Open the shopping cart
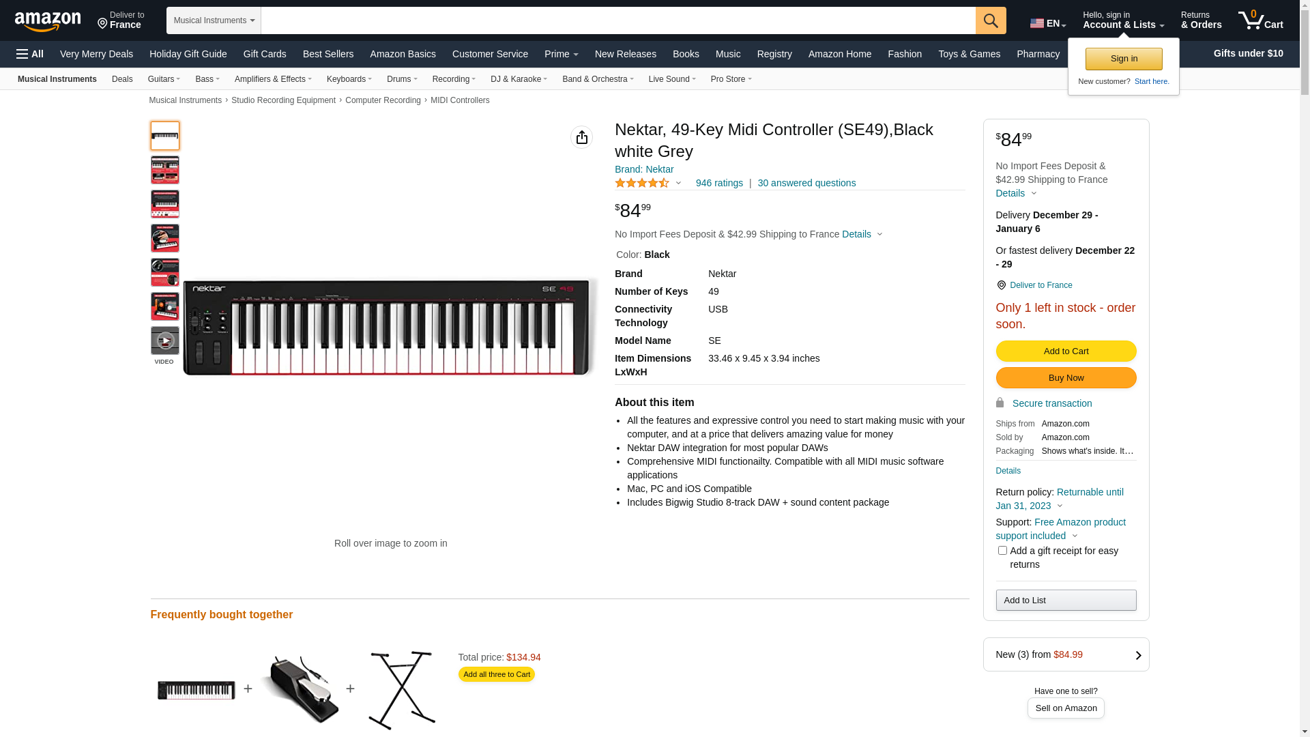 [x=1261, y=20]
